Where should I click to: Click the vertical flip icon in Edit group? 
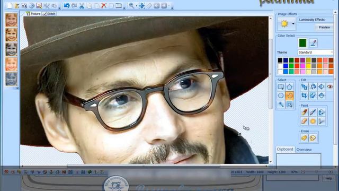tap(322, 95)
